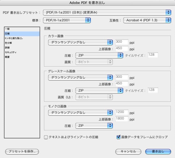
Task: Click グレースケール画像 タイルサイズ 128 field
Action: 153,90
